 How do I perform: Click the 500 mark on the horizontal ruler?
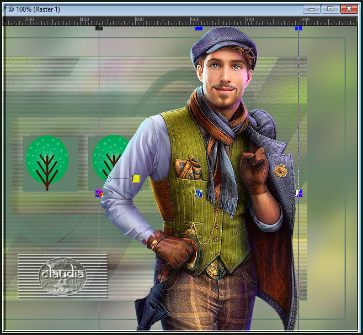tap(140, 19)
